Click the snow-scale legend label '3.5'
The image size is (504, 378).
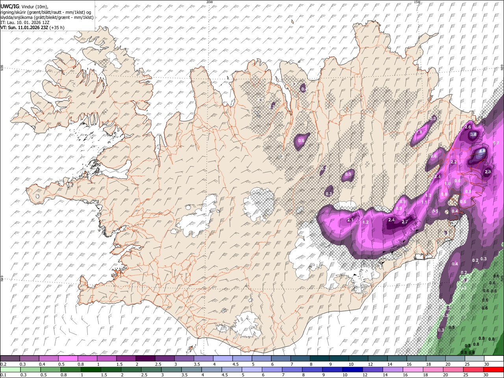click(196, 364)
